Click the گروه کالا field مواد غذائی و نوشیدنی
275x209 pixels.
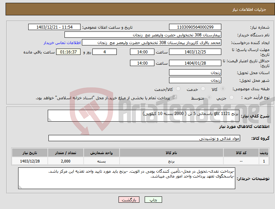click(x=144, y=138)
